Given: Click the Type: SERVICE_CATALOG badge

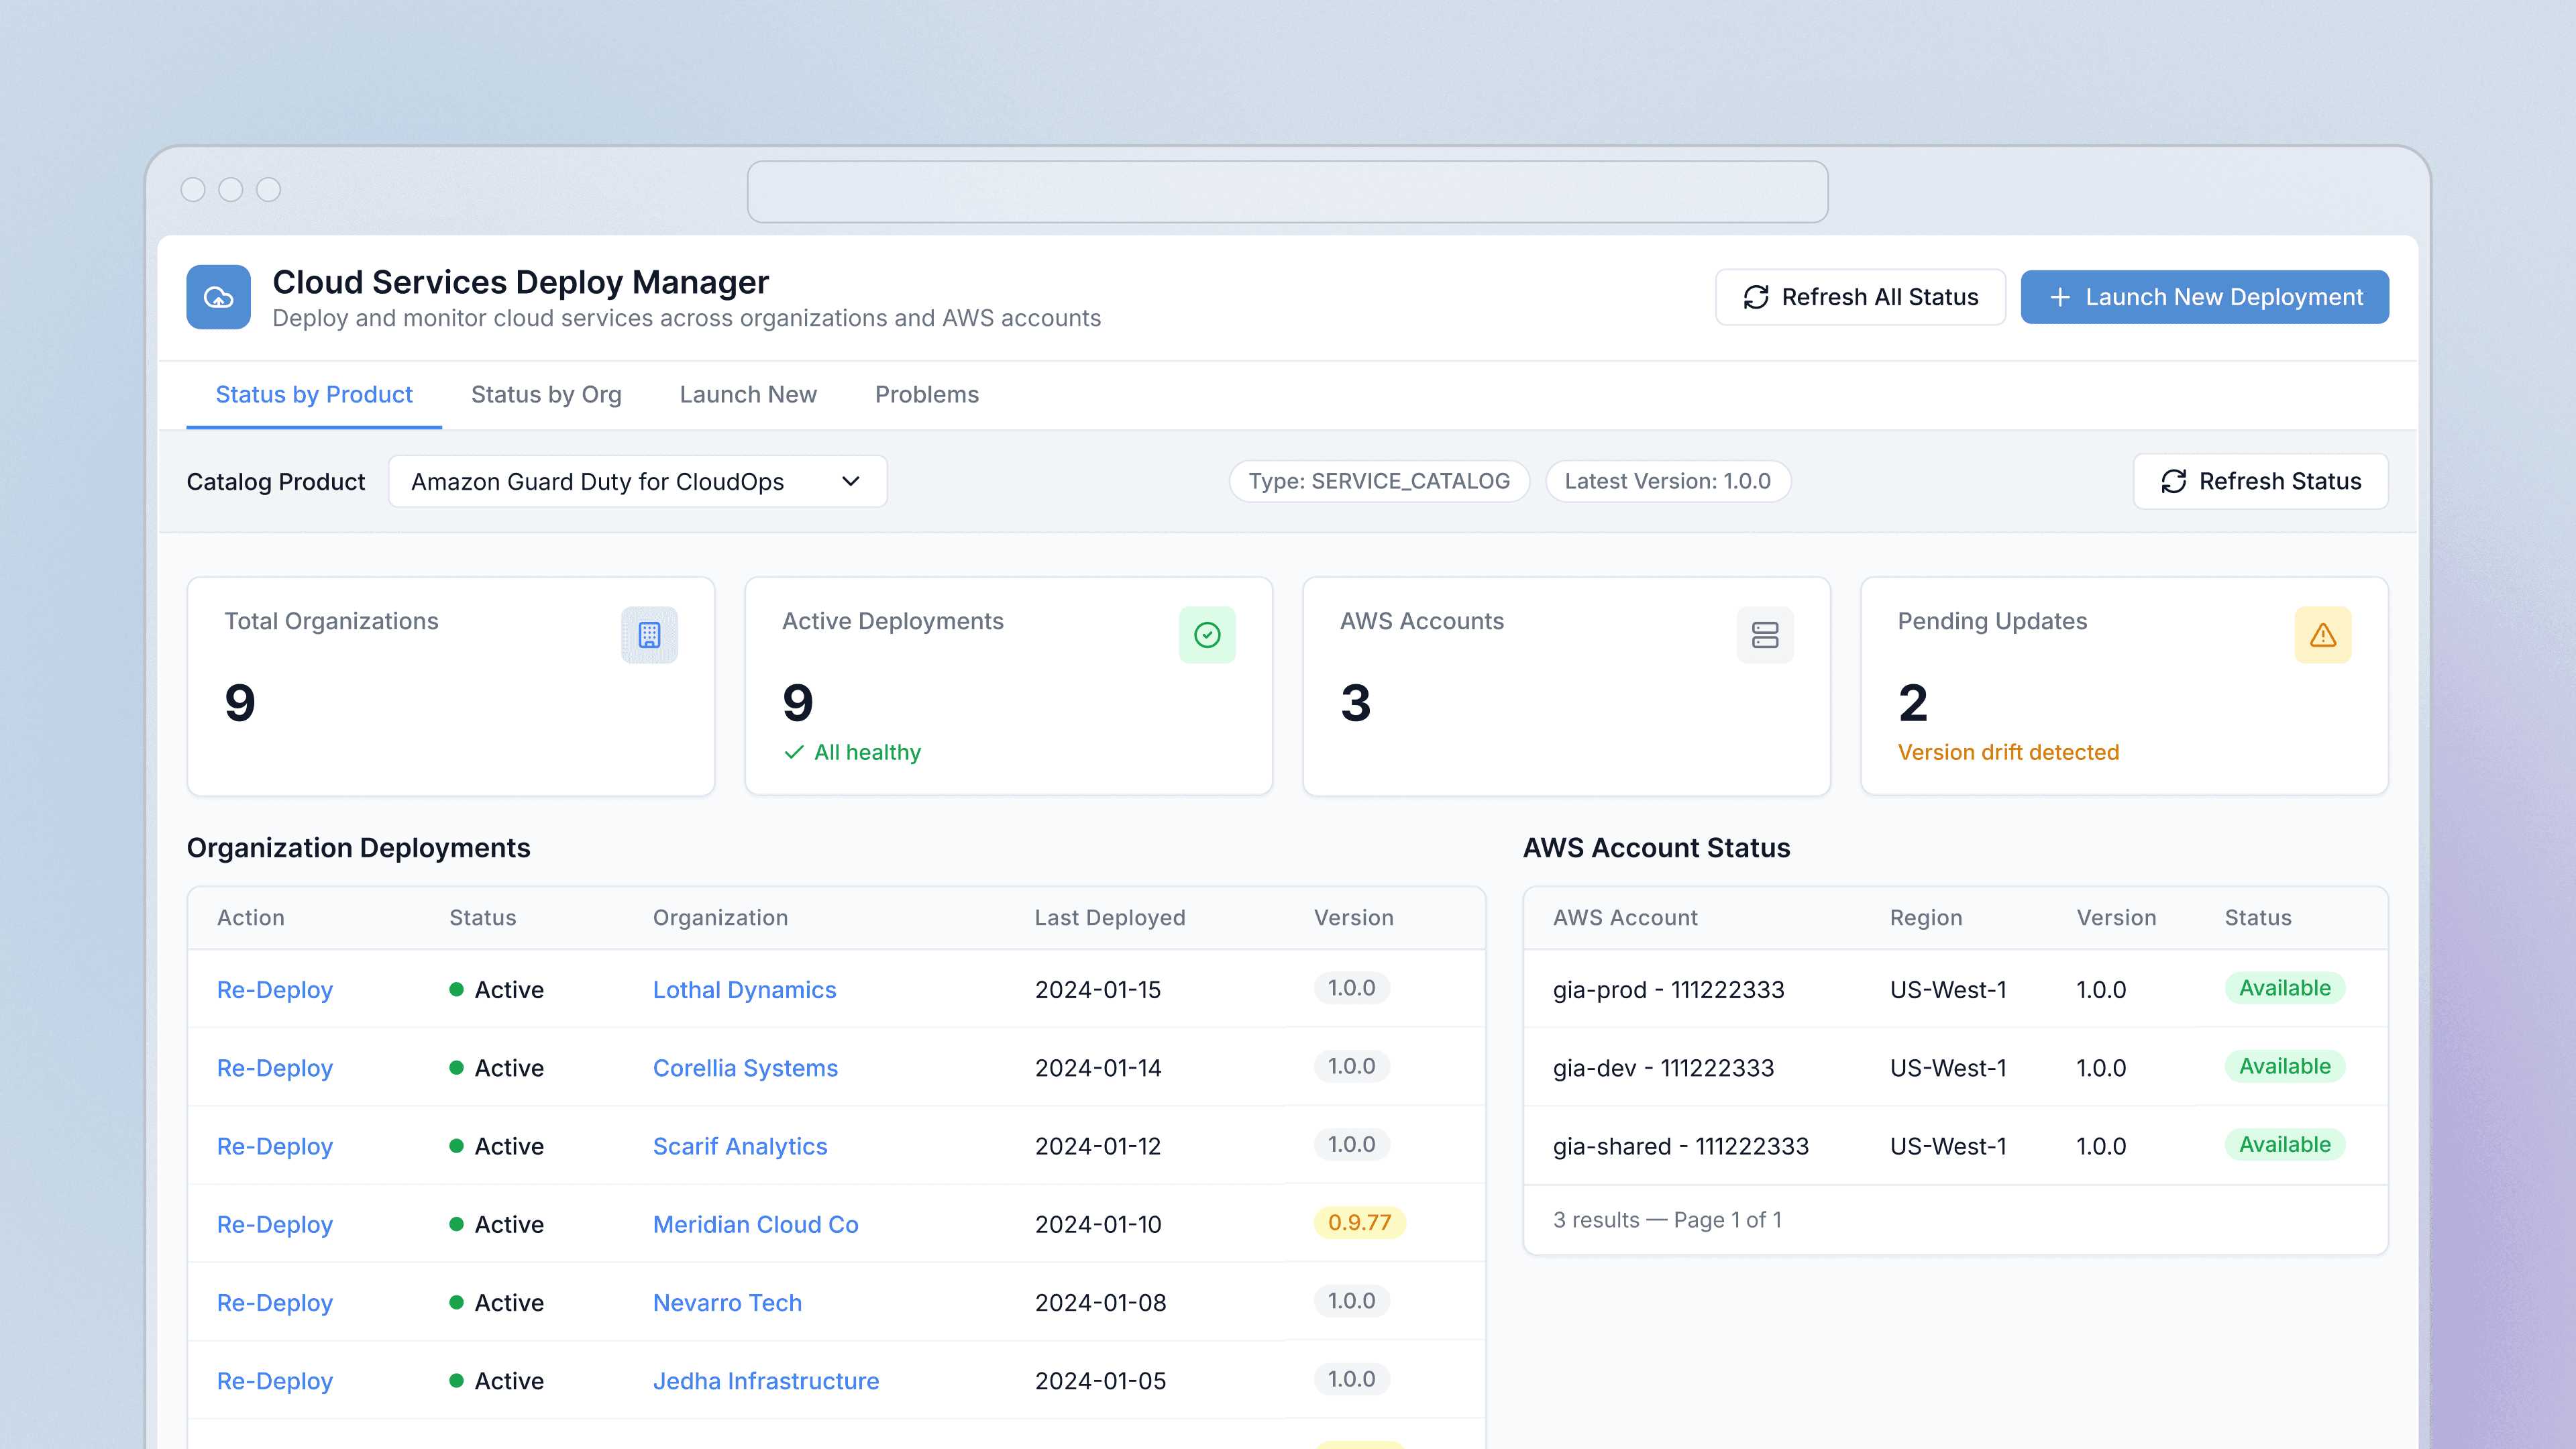Looking at the screenshot, I should [1379, 481].
